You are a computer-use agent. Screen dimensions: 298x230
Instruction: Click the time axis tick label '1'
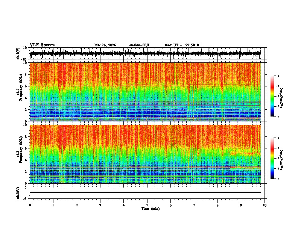53,205
